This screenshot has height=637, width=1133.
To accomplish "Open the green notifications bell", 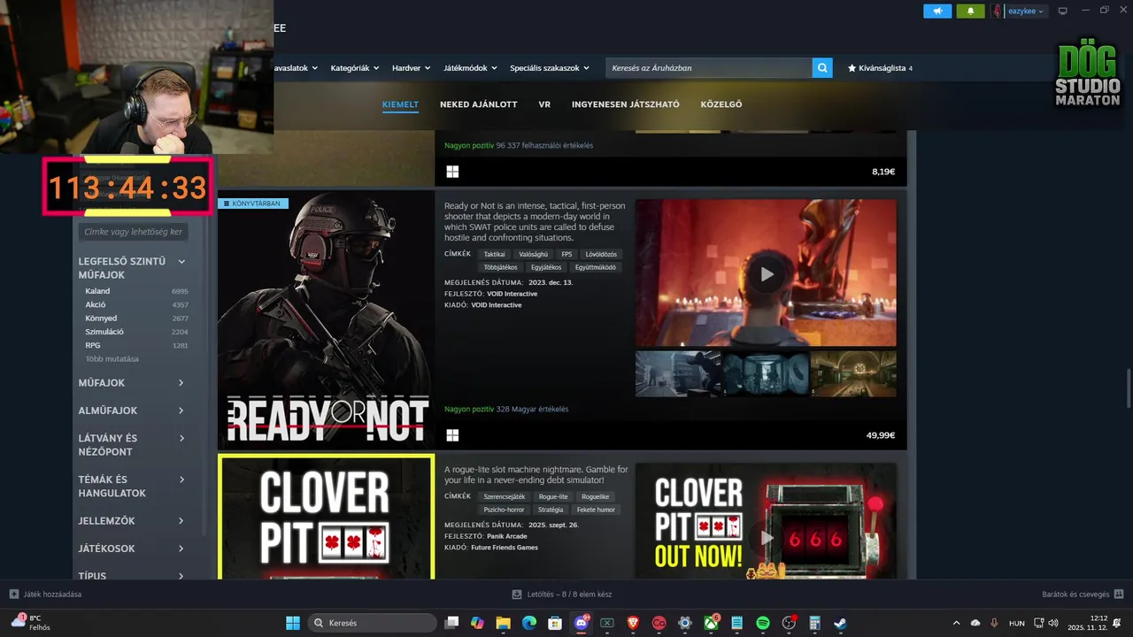I will (970, 12).
